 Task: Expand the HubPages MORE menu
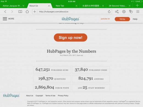click(9, 19)
